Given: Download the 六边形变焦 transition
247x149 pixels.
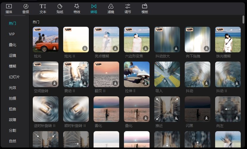Looking at the screenshot, I should pos(146,48).
